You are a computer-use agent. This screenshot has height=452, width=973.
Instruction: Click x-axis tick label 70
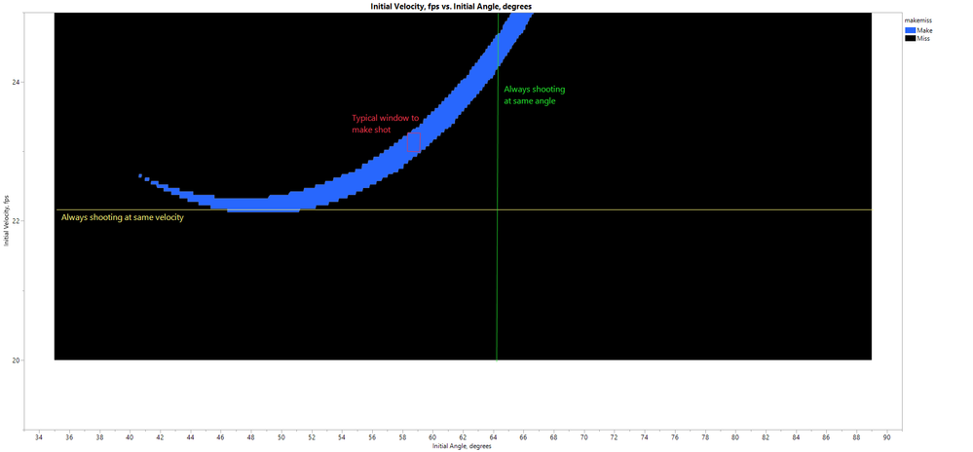pyautogui.click(x=584, y=436)
